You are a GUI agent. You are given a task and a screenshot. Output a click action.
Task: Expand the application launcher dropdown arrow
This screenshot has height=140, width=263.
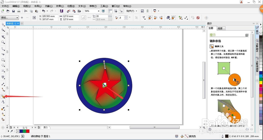[x=159, y=11]
